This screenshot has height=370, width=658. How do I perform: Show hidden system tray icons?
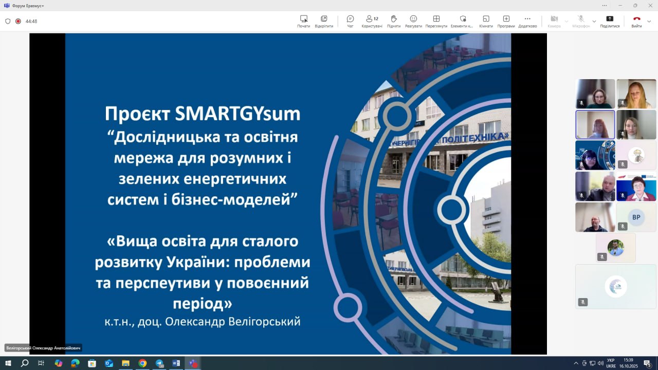click(x=576, y=363)
